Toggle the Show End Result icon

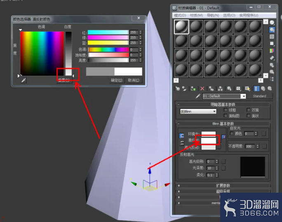(256, 89)
